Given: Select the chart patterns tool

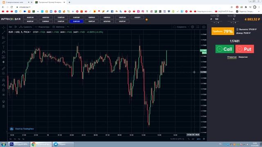Looking at the screenshot, I should 4,52.
